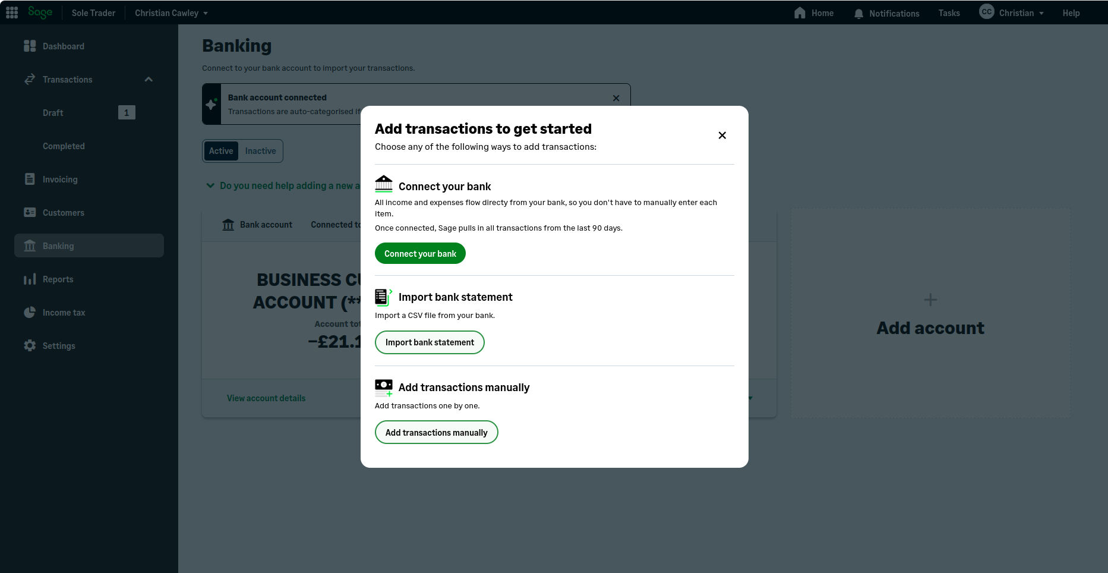The height and width of the screenshot is (573, 1108).
Task: Open the Tasks menu
Action: coord(949,12)
